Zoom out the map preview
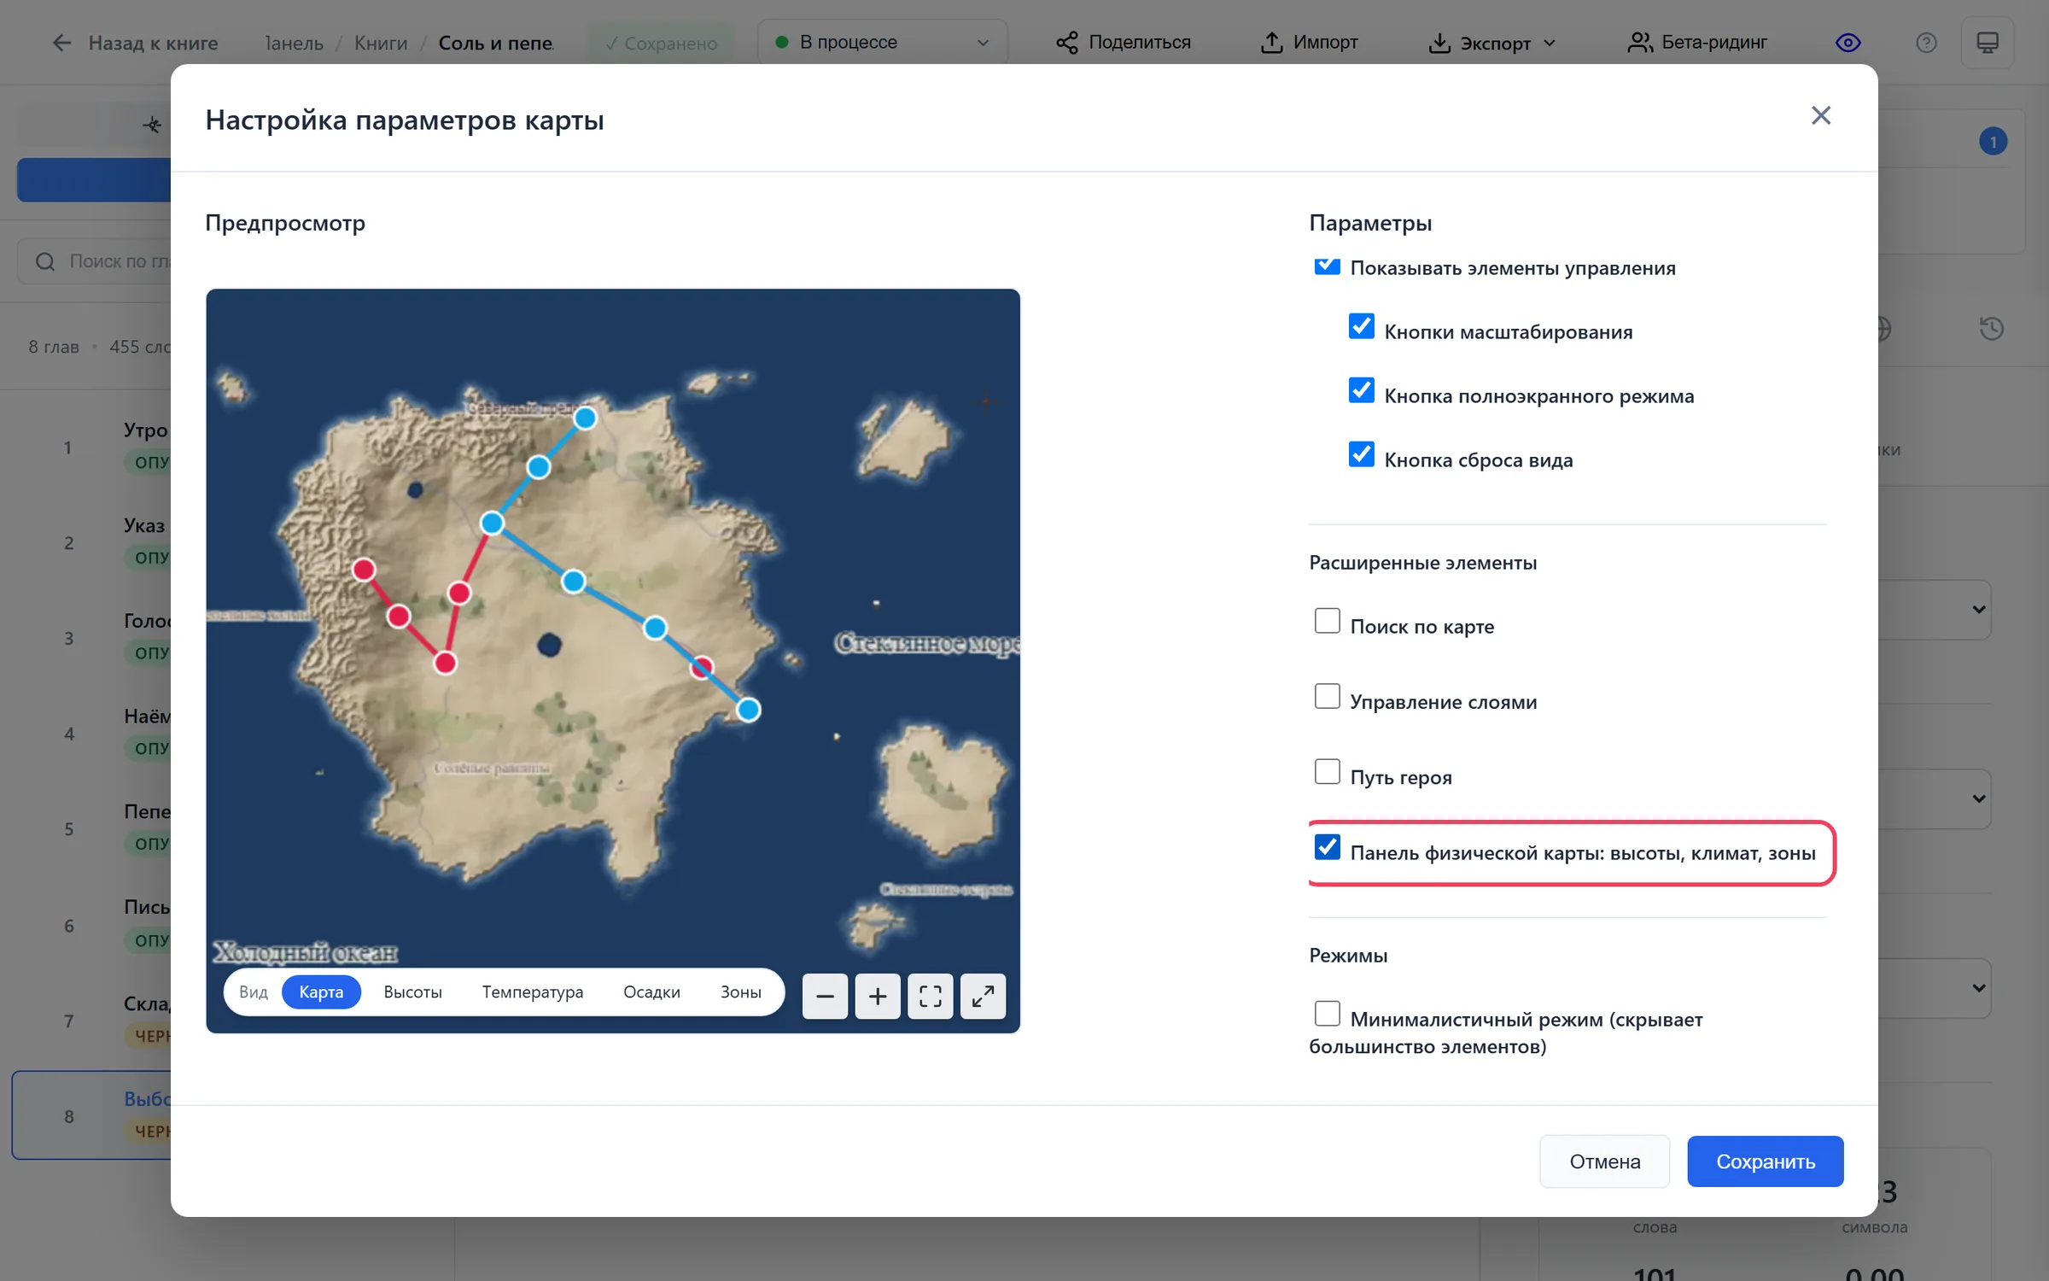 click(x=825, y=996)
